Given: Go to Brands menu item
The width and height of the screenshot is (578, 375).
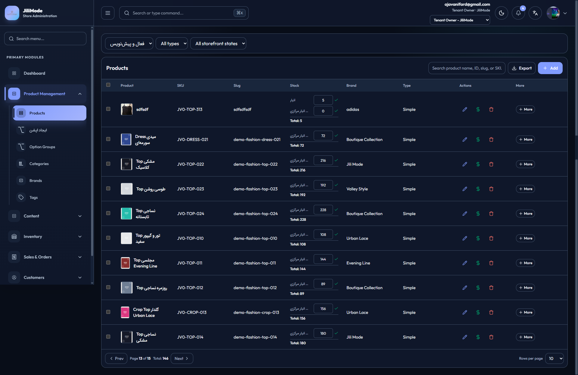Looking at the screenshot, I should [x=50, y=180].
